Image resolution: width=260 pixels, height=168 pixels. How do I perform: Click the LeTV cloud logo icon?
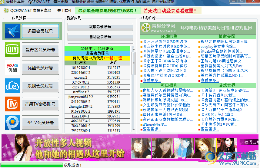coord(12,86)
